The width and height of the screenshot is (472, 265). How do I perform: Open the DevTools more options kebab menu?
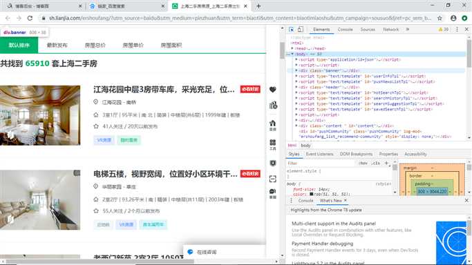tap(457, 30)
